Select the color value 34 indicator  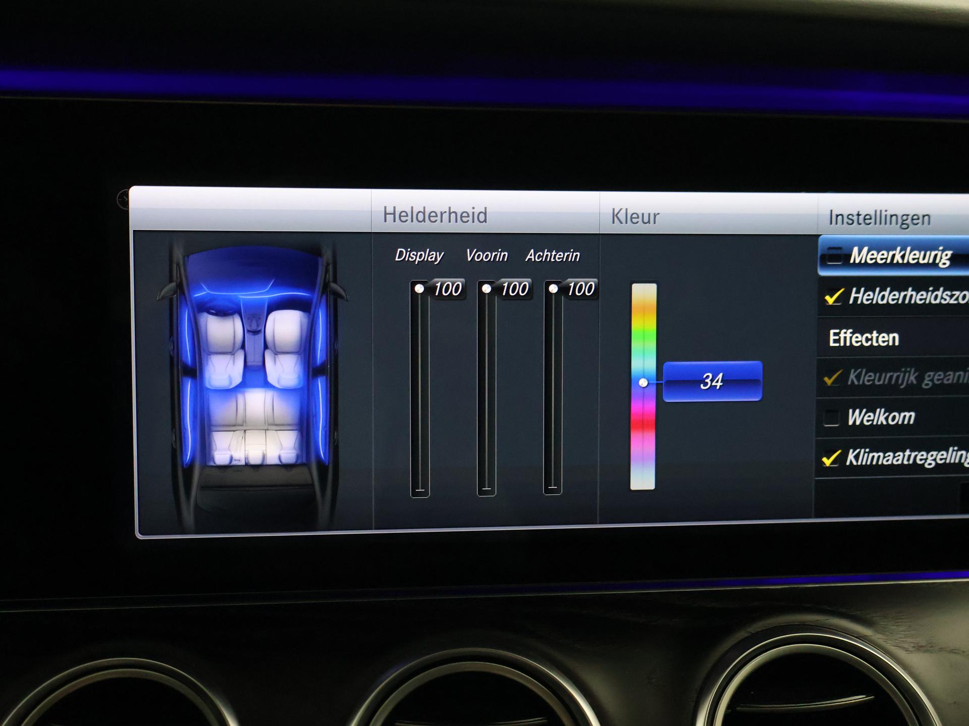point(712,382)
